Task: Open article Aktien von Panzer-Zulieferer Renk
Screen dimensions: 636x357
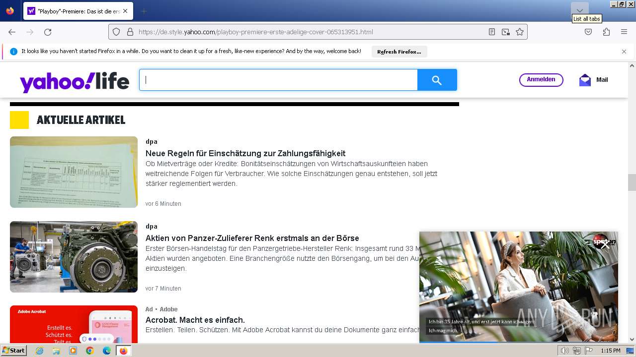Action: point(252,238)
